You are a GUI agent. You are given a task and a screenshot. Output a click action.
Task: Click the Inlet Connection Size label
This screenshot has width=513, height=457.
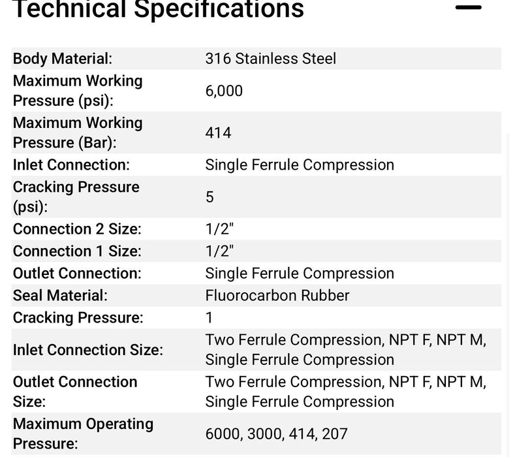click(x=88, y=350)
